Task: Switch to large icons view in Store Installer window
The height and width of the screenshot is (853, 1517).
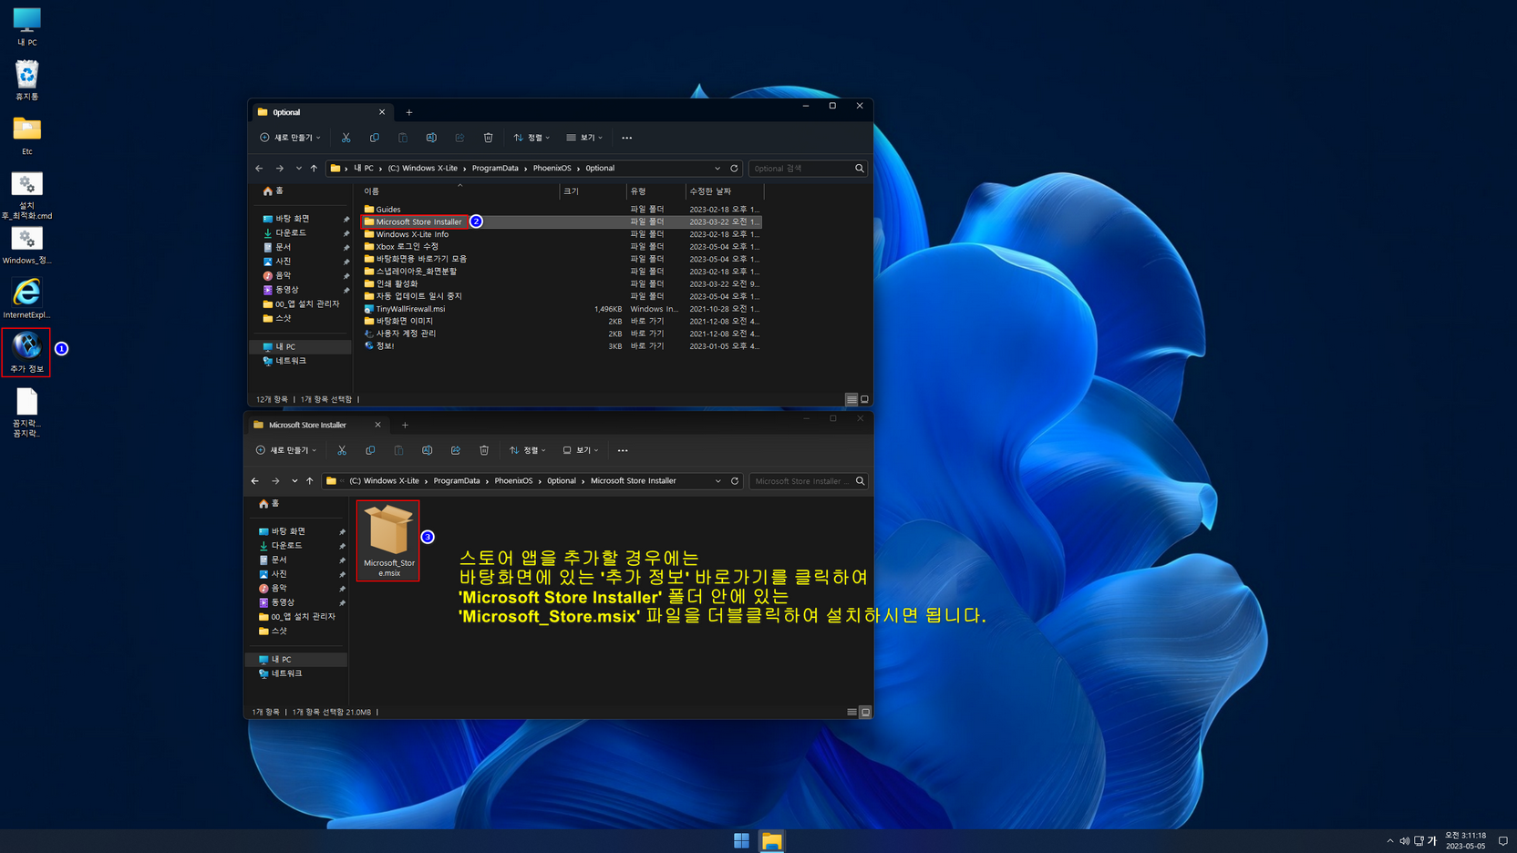Action: click(865, 712)
